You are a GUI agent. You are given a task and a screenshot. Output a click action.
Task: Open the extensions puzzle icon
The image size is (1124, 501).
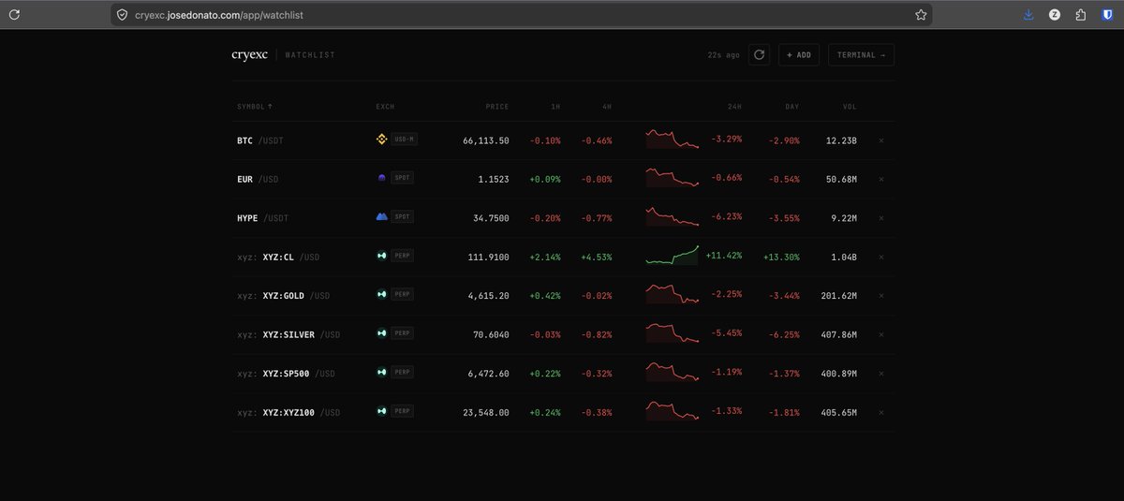(x=1081, y=15)
